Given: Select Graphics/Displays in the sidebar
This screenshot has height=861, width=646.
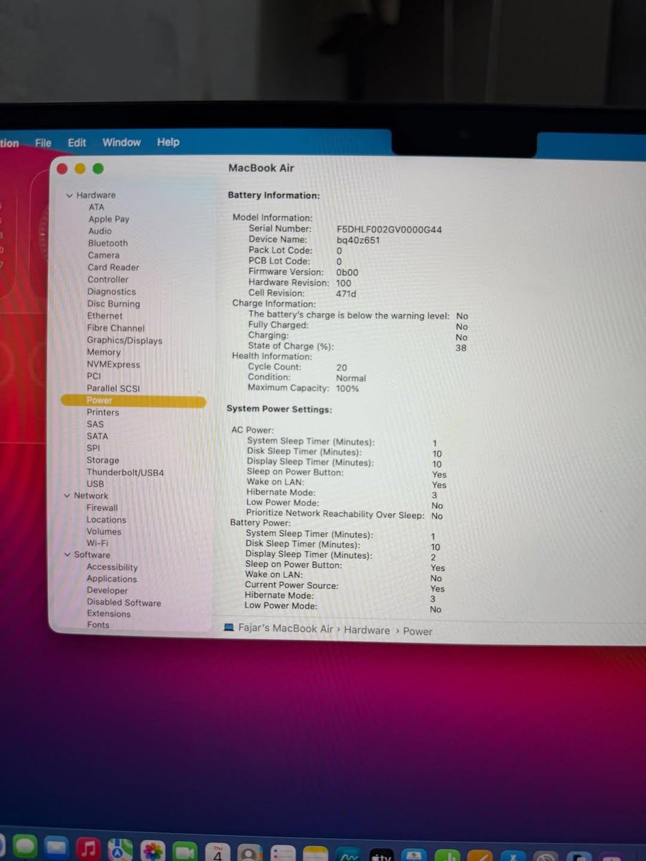Looking at the screenshot, I should tap(124, 341).
